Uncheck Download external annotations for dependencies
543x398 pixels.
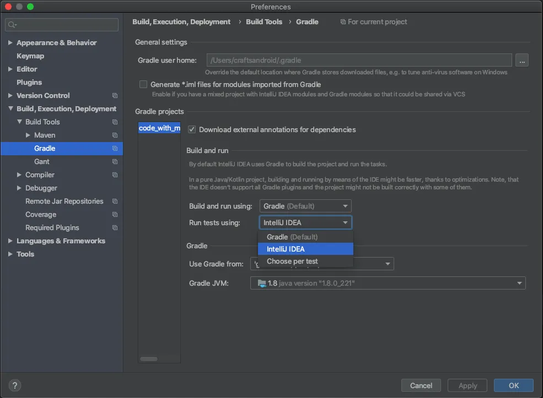point(192,130)
